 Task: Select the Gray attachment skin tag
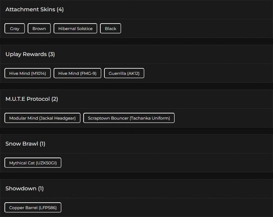15,28
